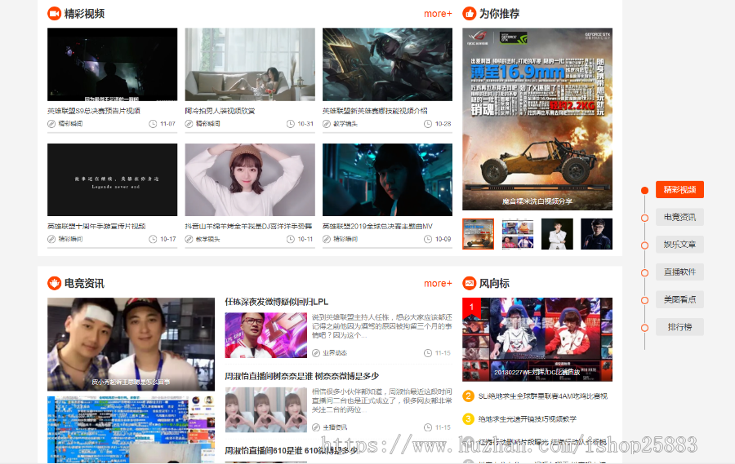Click timeline circle beside 直播软件
This screenshot has height=464, width=735.
click(644, 272)
